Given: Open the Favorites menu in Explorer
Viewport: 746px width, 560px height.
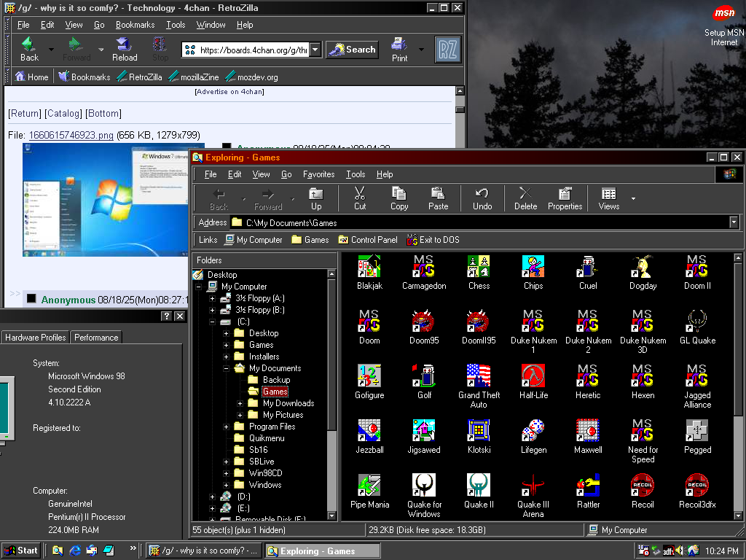Looking at the screenshot, I should click(x=318, y=174).
